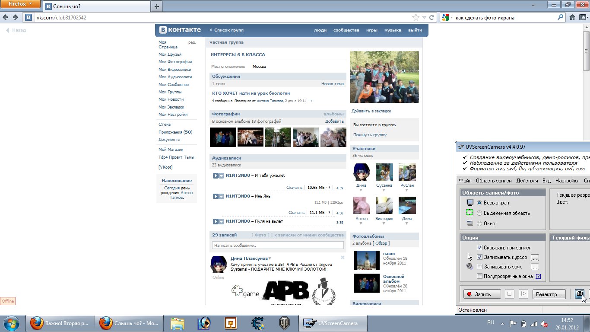This screenshot has height=332, width=590.
Task: Open the "Область записи" menu
Action: click(x=494, y=181)
